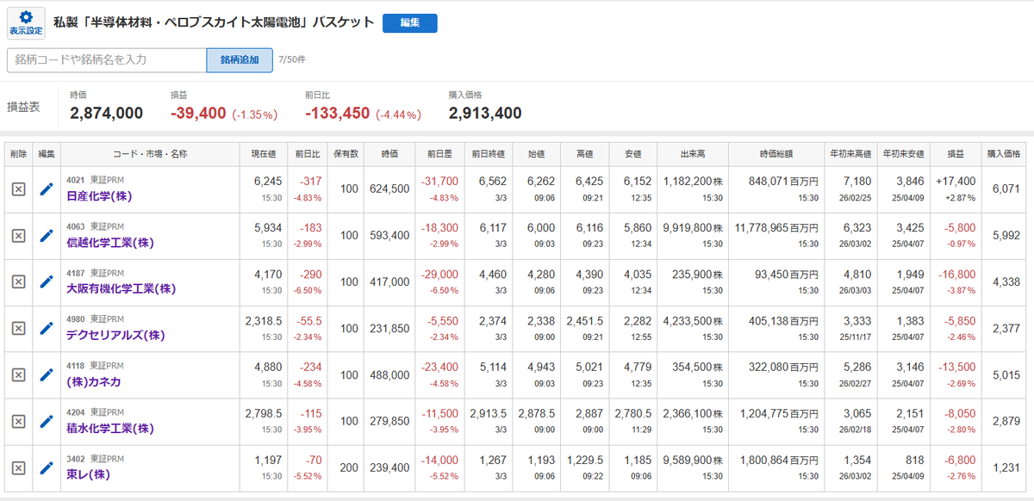The image size is (1034, 501).
Task: Click 日産化学 current price 6,245
Action: tap(268, 182)
